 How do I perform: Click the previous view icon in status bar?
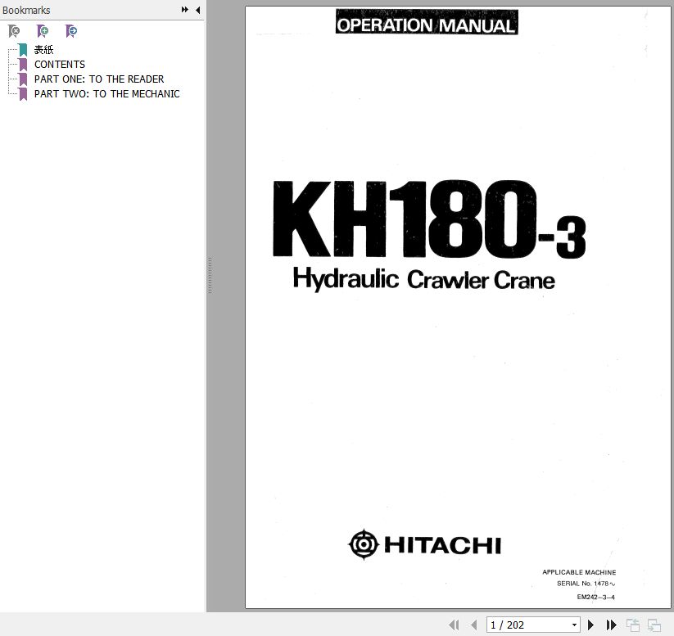coord(633,625)
